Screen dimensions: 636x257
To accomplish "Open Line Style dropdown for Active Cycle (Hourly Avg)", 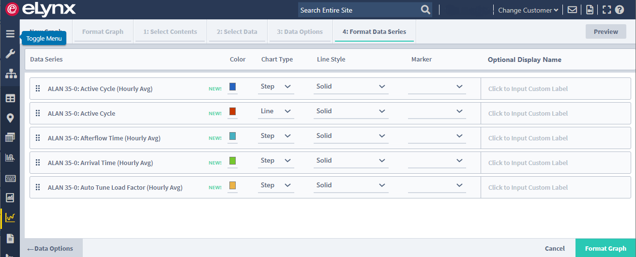I will pyautogui.click(x=351, y=87).
